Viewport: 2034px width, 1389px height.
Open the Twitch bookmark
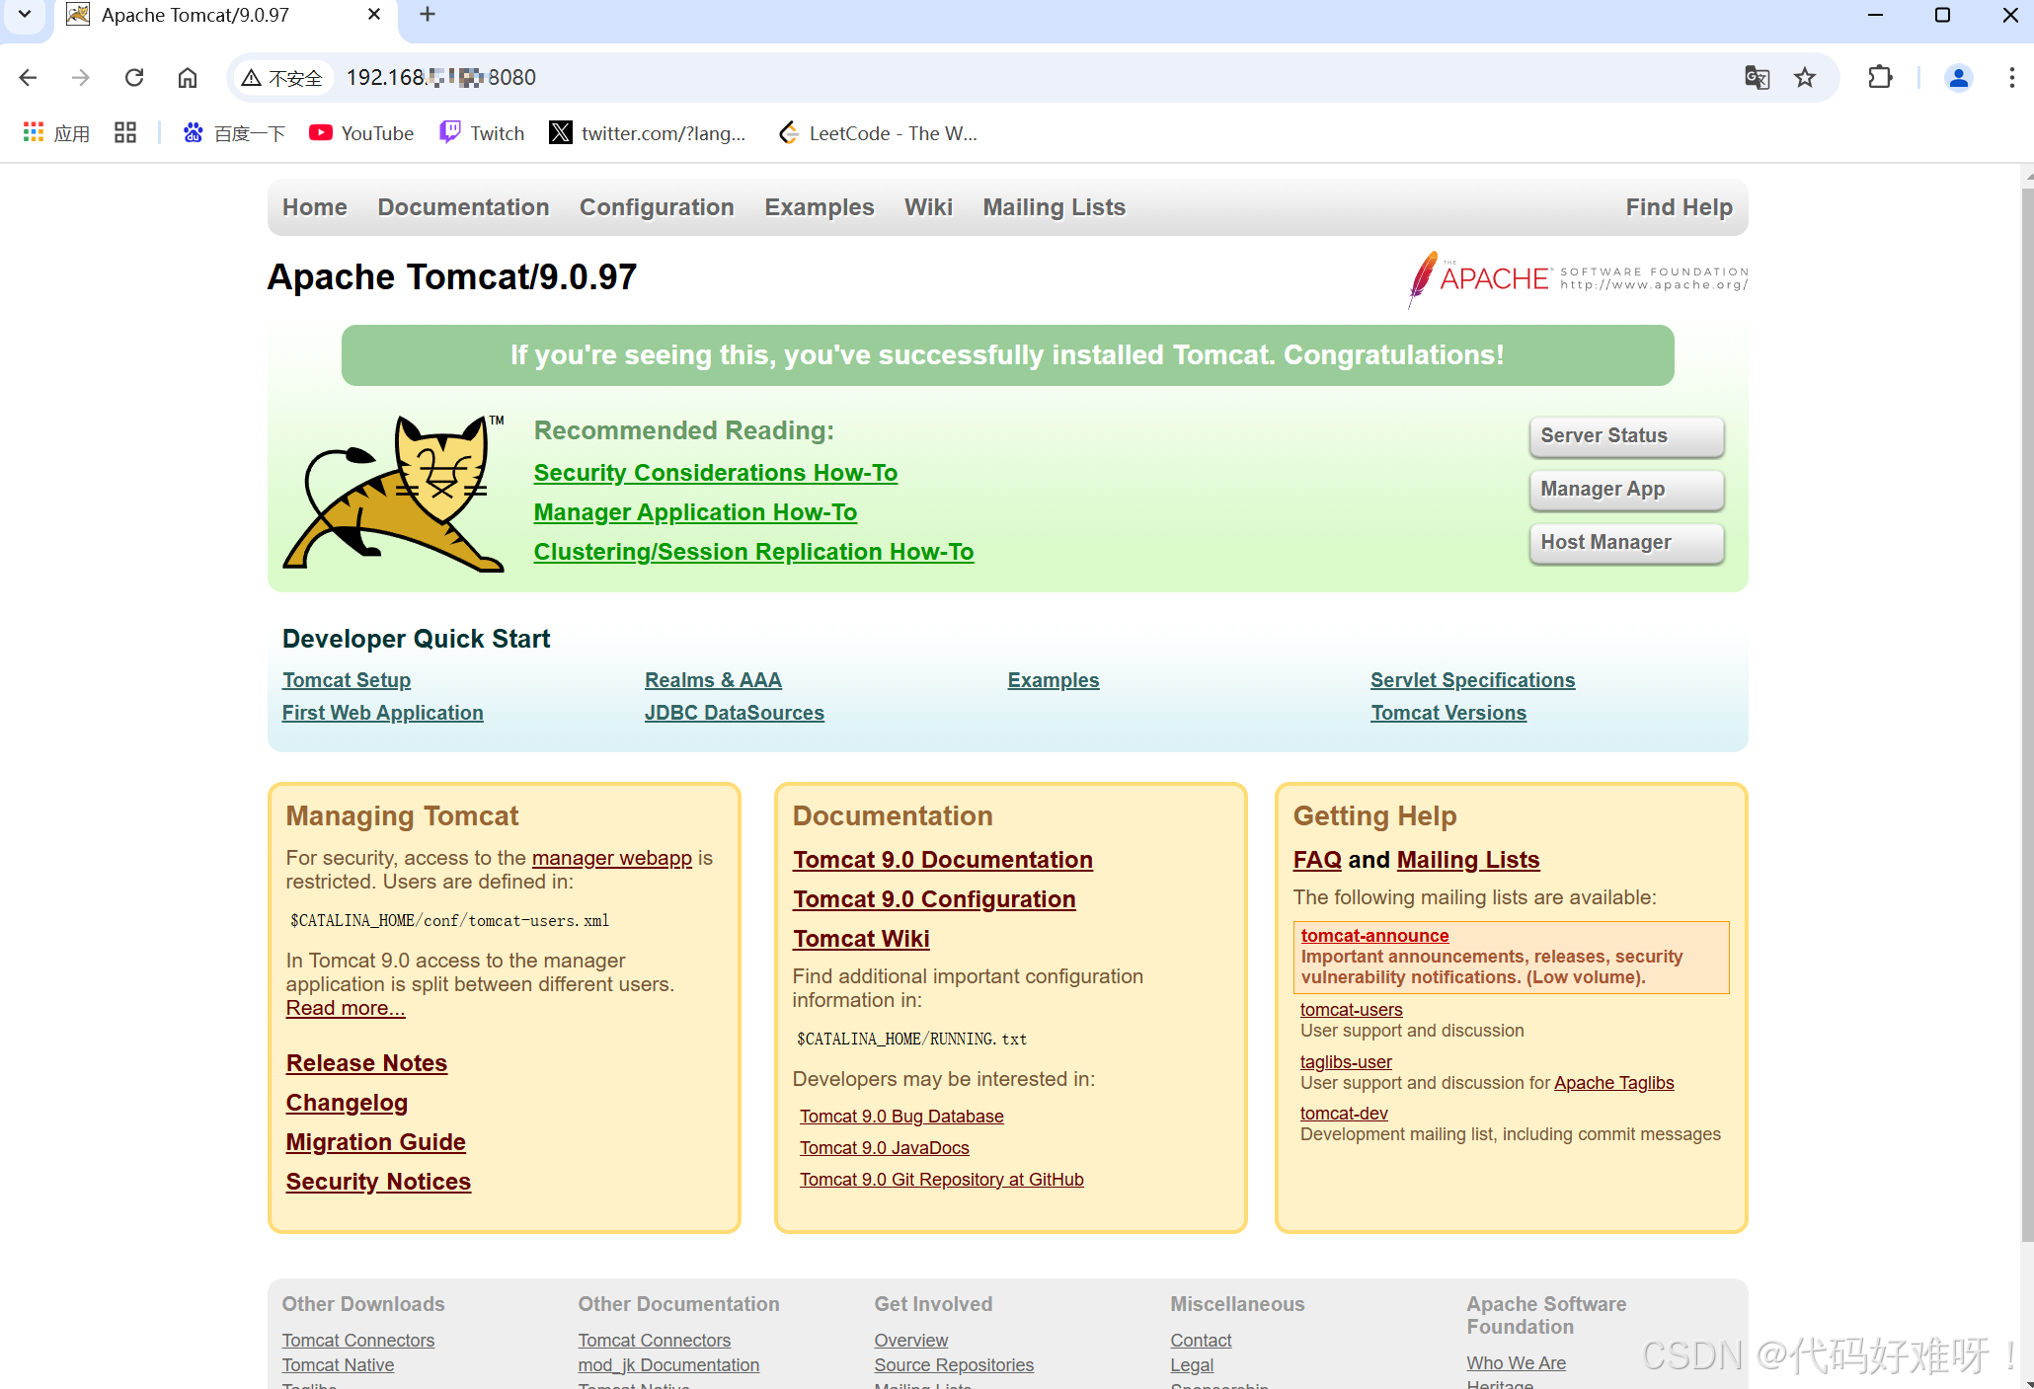(482, 133)
